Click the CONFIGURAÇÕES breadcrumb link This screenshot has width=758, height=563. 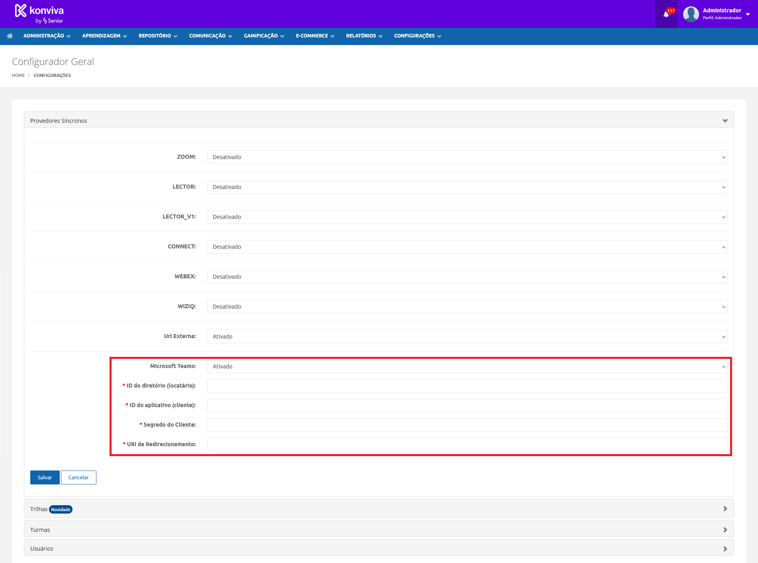tap(52, 75)
